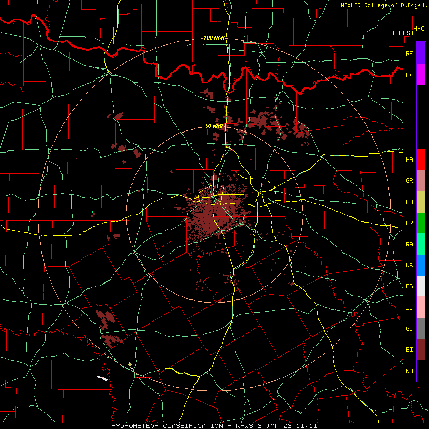The width and height of the screenshot is (429, 429).
Task: Select the DS legend label
Action: pos(409,286)
